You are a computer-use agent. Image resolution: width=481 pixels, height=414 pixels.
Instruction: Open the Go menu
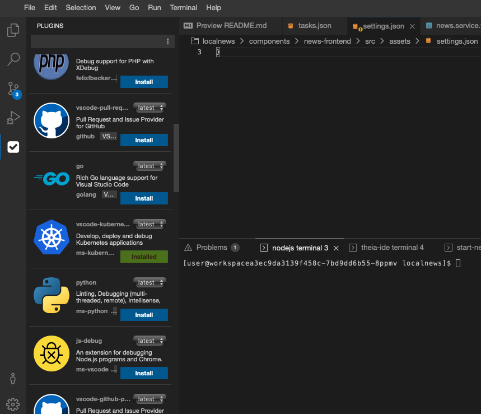134,8
